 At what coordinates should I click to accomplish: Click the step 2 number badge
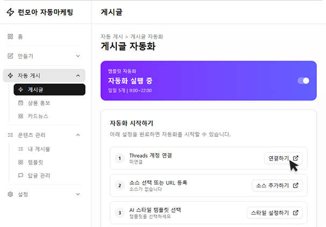click(x=120, y=186)
